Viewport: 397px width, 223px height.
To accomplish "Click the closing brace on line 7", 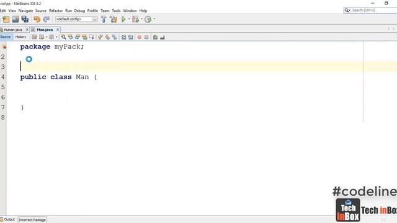I will [x=22, y=107].
